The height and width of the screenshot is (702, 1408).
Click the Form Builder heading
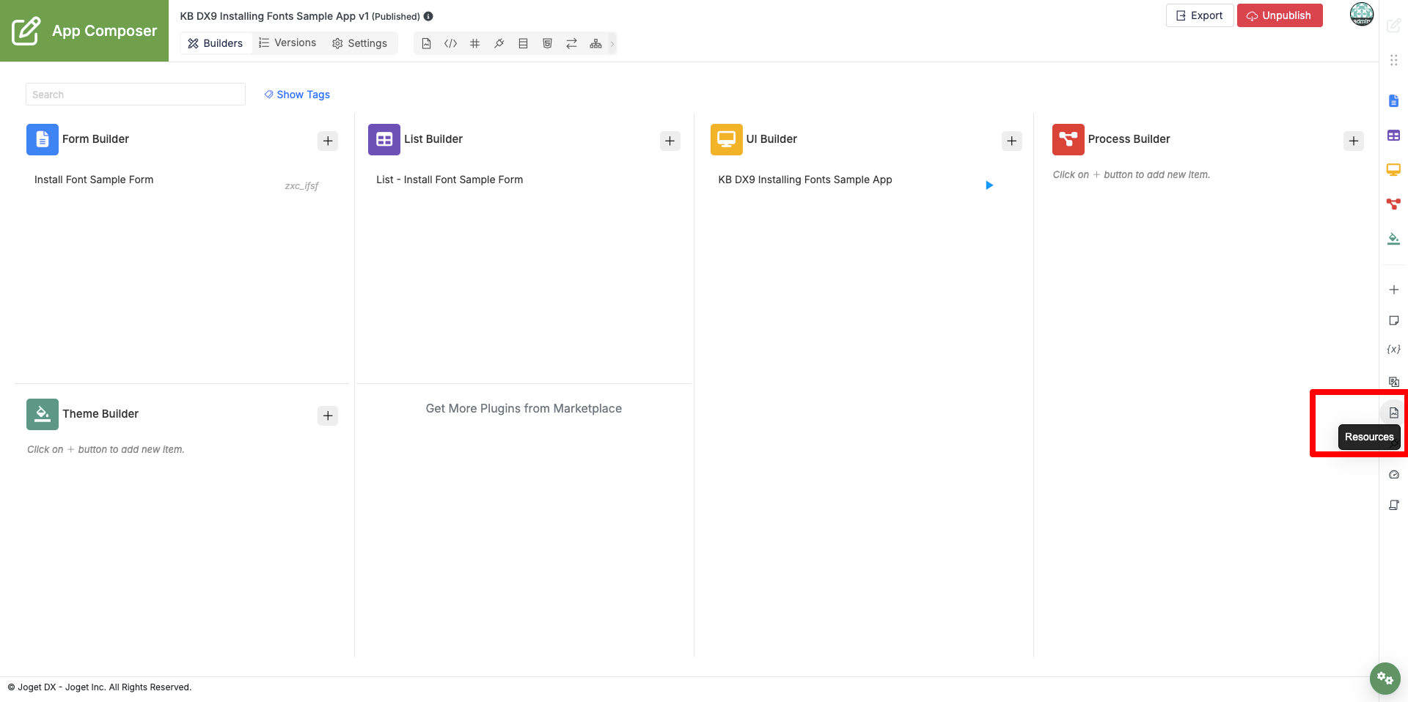(95, 139)
